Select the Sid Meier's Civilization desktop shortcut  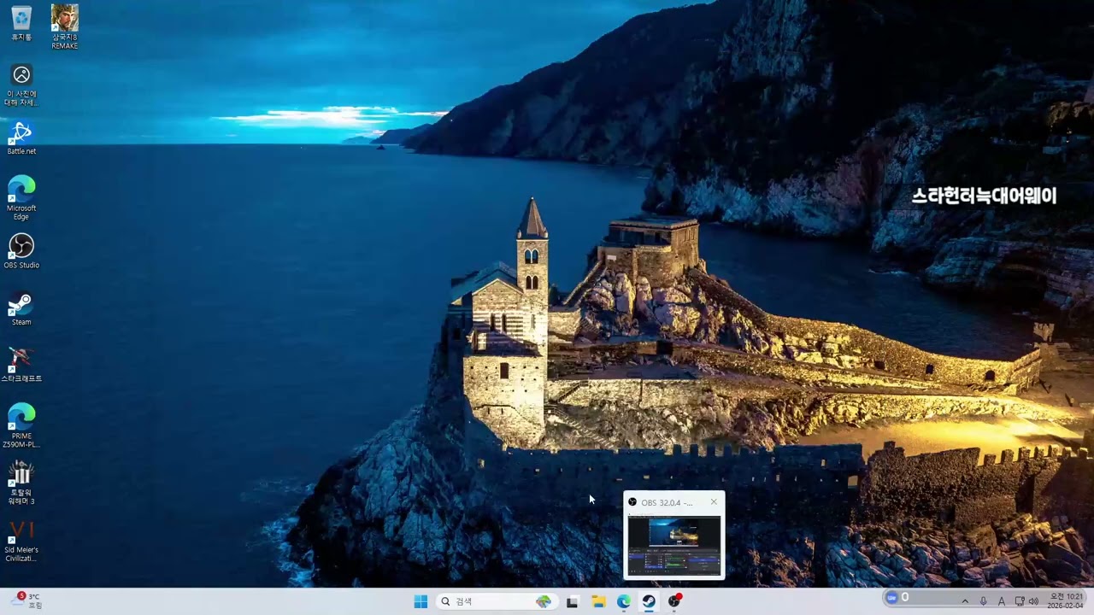coord(21,540)
